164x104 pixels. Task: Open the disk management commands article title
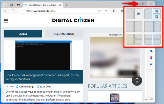(x=43, y=77)
